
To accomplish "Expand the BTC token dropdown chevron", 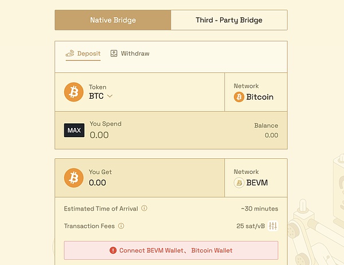I will point(110,96).
